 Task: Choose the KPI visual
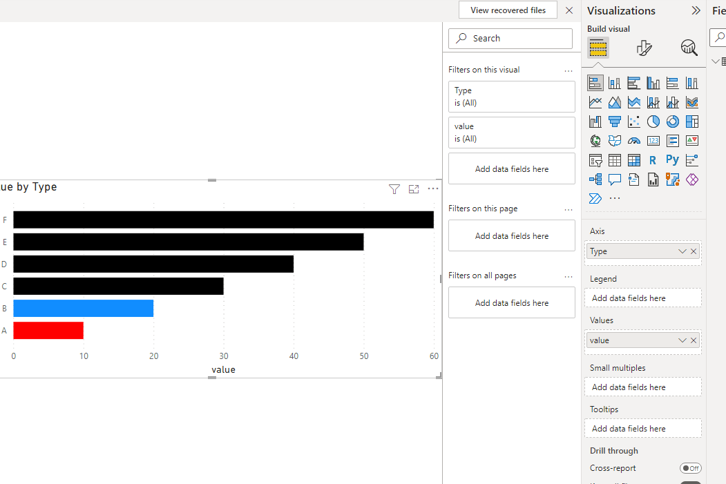(691, 141)
